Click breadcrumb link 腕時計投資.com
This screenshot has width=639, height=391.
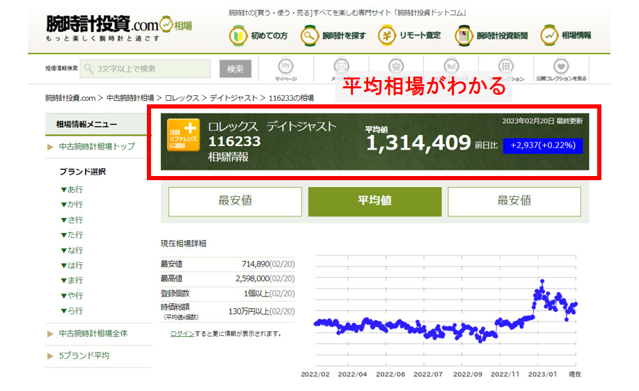[x=70, y=98]
